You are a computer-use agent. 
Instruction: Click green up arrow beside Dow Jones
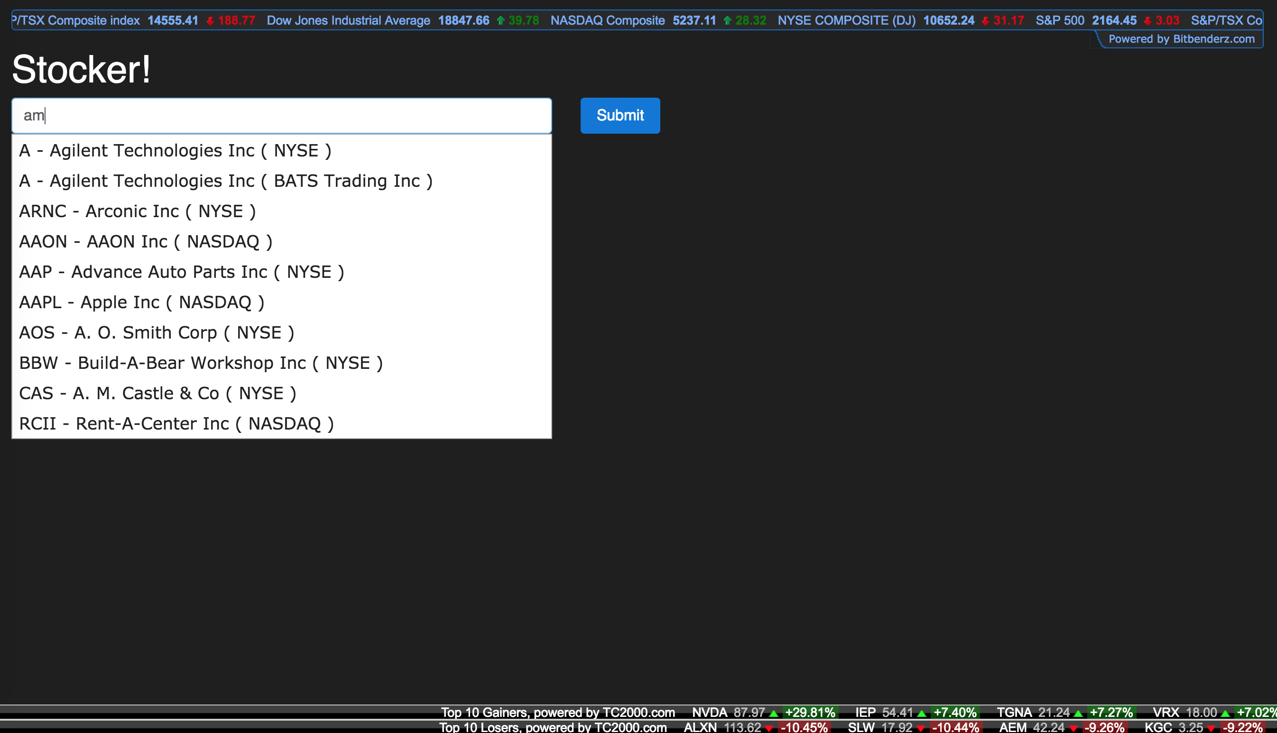pyautogui.click(x=500, y=21)
